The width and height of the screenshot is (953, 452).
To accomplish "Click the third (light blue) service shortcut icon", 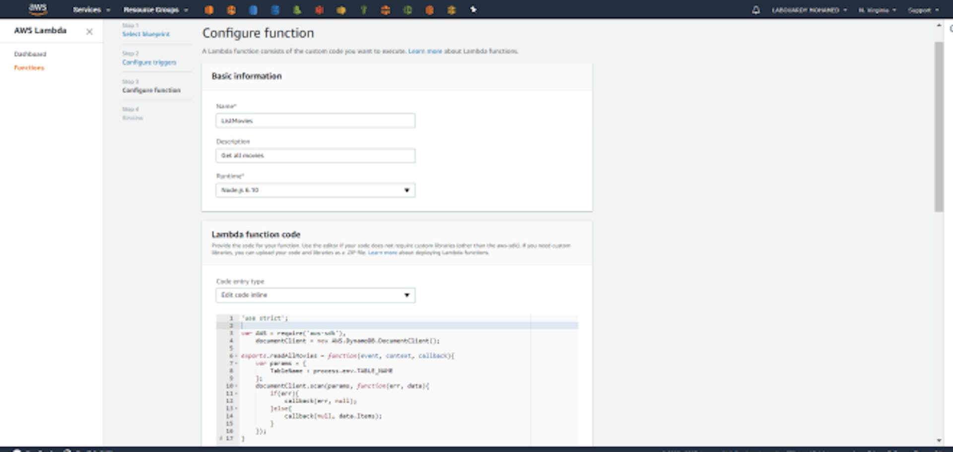I will [253, 9].
